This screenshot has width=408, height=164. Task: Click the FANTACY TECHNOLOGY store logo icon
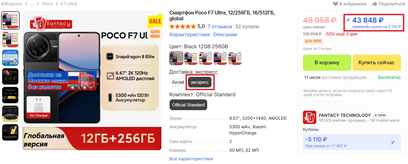coord(310,117)
